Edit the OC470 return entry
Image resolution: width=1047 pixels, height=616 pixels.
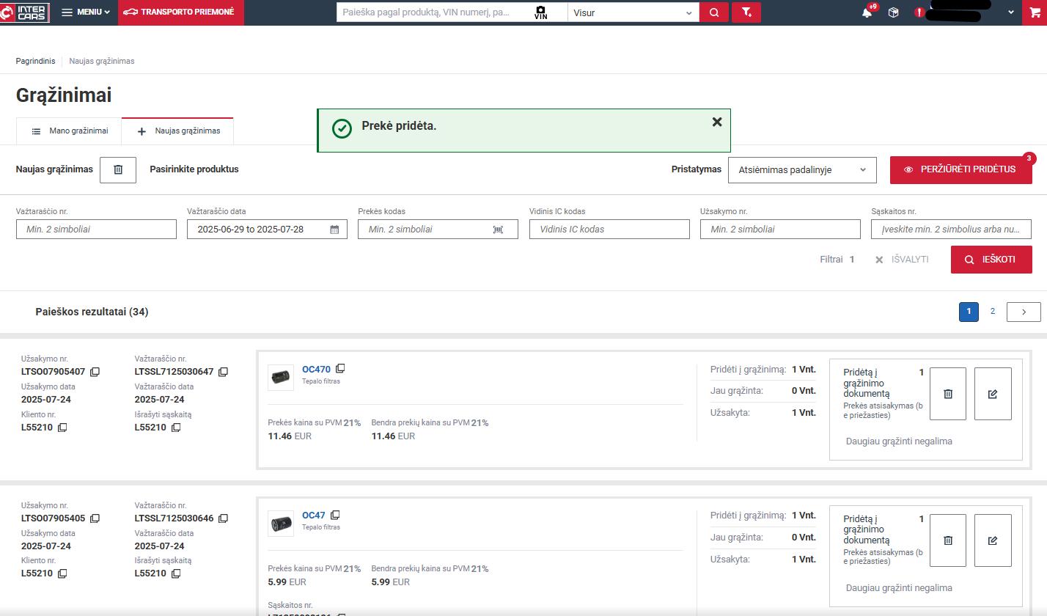click(x=993, y=394)
